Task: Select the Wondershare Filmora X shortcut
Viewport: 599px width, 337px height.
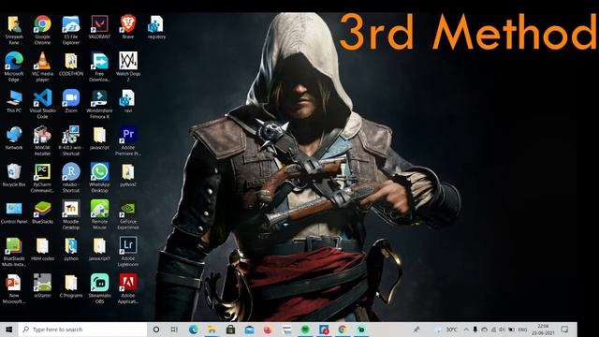Action: [x=99, y=104]
